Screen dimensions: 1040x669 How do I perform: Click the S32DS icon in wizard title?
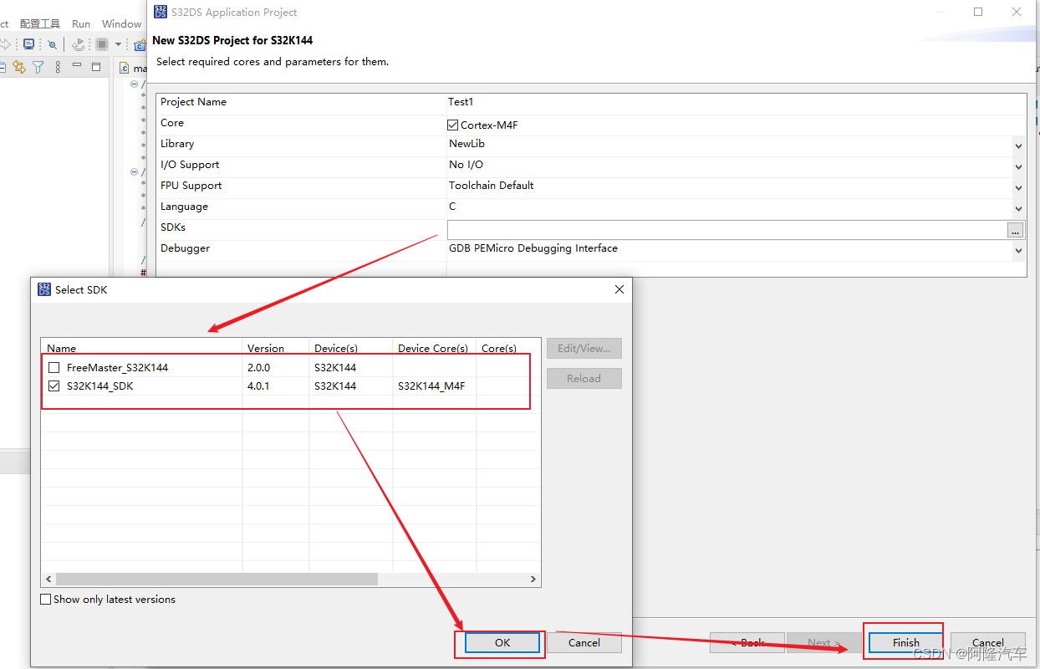point(161,12)
